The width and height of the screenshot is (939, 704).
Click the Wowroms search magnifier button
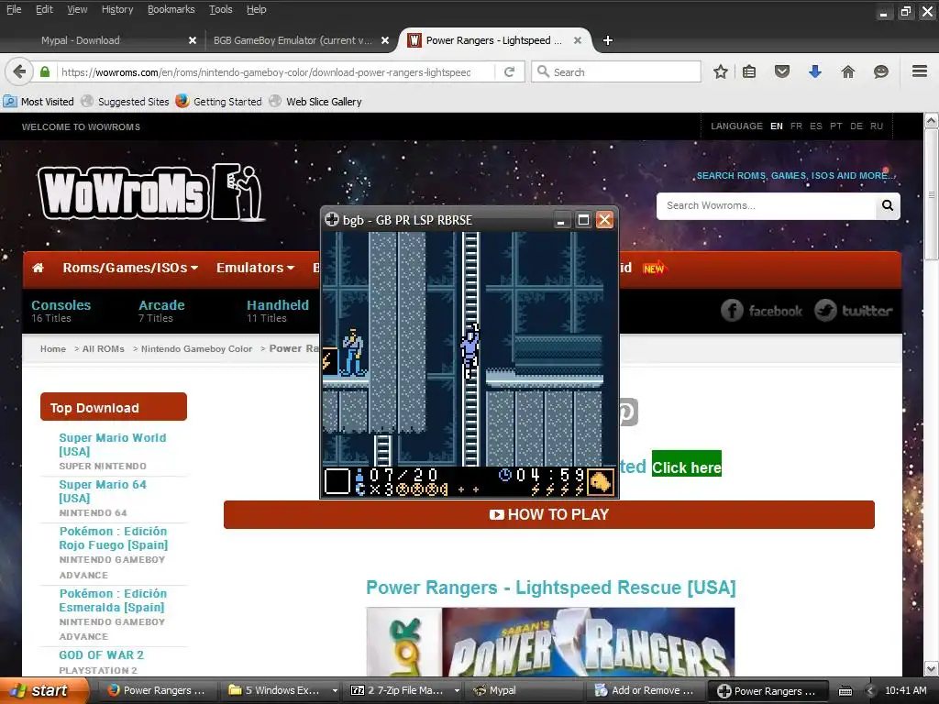click(x=888, y=205)
